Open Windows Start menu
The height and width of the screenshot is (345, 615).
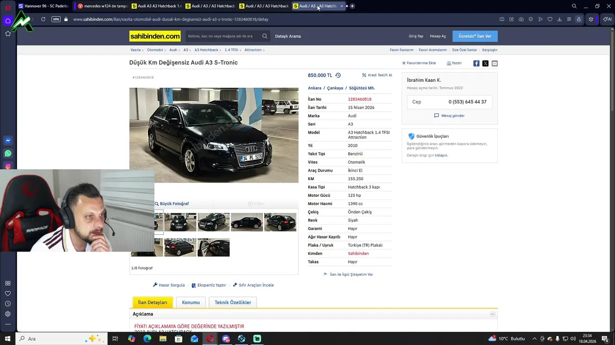click(x=8, y=339)
